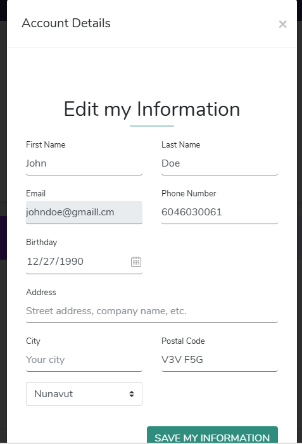Click the disabled Email field
The height and width of the screenshot is (444, 302).
[84, 212]
